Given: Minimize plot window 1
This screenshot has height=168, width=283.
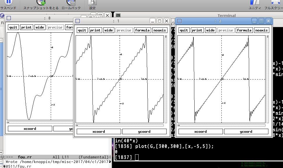Looking at the screenshot, I should coord(153,21).
